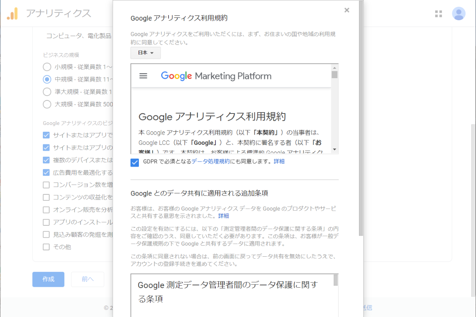Enable the アプリのインストール checkbox
The width and height of the screenshot is (476, 317).
click(46, 222)
